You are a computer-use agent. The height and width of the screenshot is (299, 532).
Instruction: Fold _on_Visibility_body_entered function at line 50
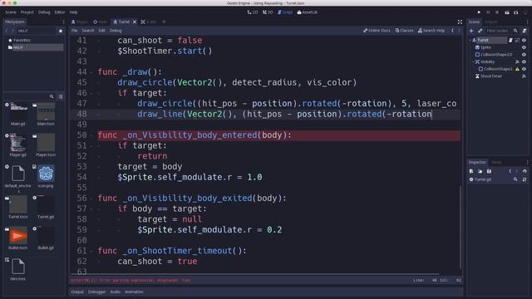(91, 135)
